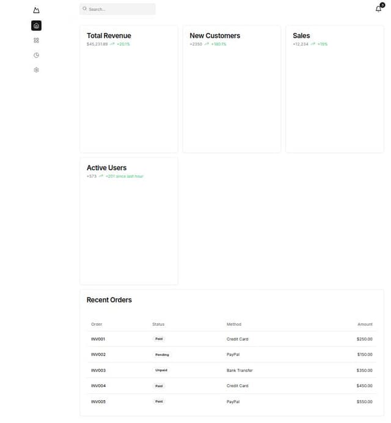The height and width of the screenshot is (423, 391).
Task: Open the four-squares apps icon in sidebar
Action: tap(37, 40)
